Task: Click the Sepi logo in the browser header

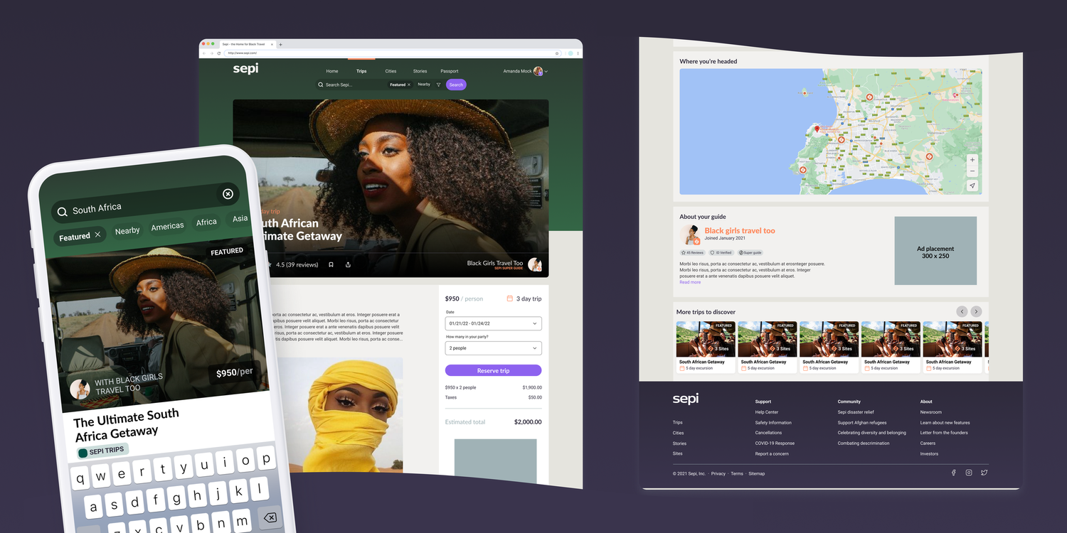Action: point(245,69)
